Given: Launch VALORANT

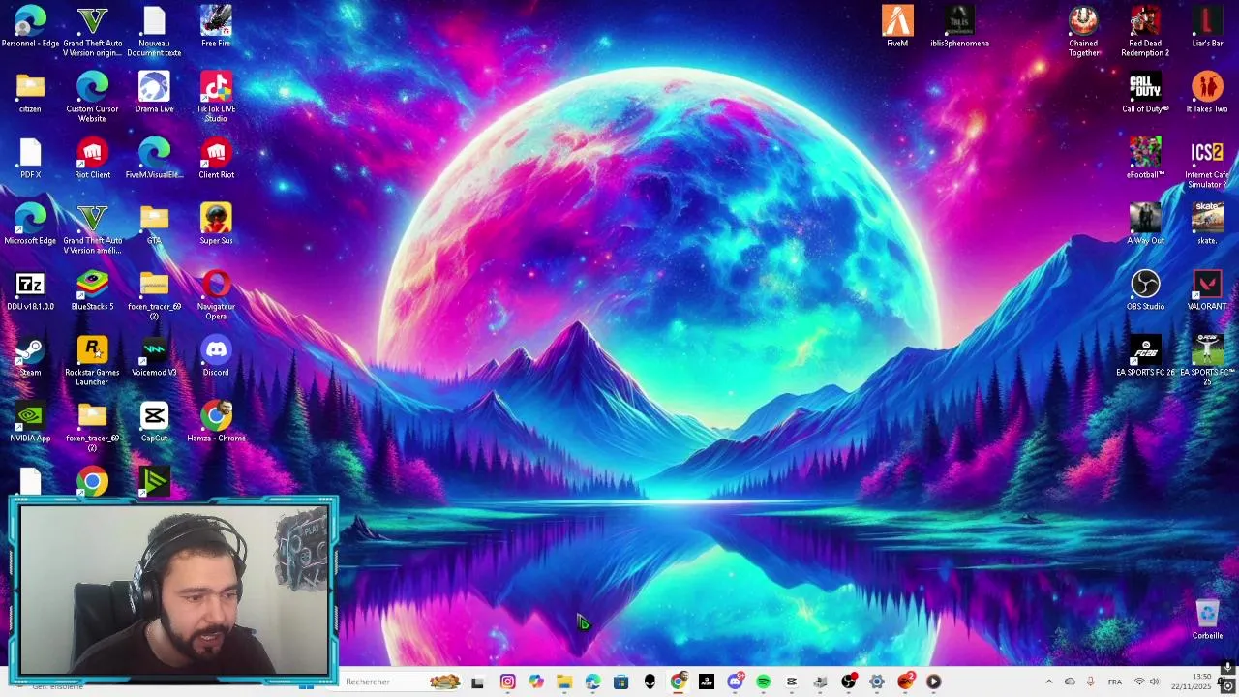Looking at the screenshot, I should click(1207, 289).
